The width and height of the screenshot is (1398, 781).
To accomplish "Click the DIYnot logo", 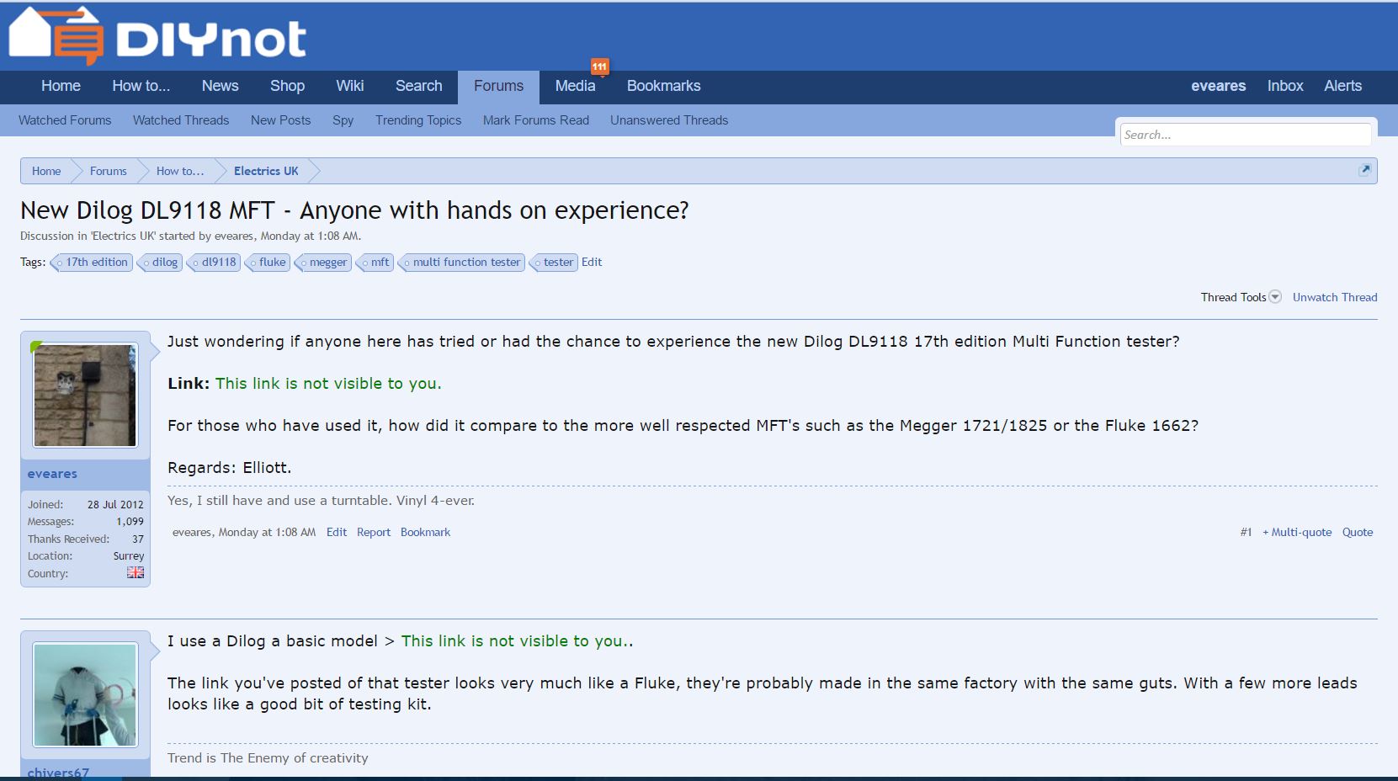I will [x=157, y=37].
